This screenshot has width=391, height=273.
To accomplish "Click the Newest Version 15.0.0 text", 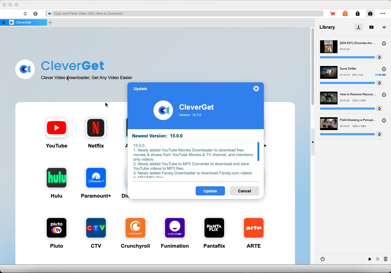I will pos(157,136).
